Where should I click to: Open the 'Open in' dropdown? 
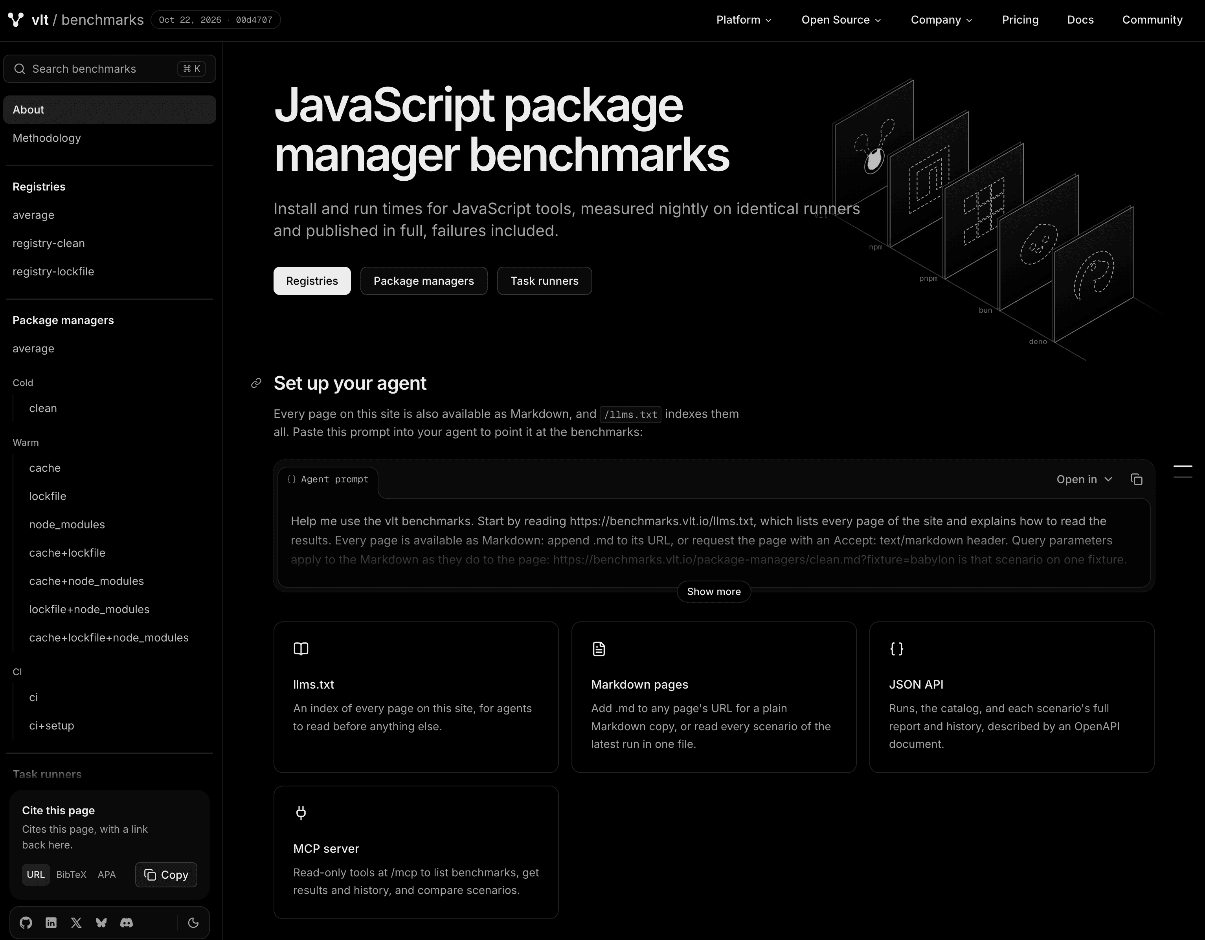(1084, 480)
